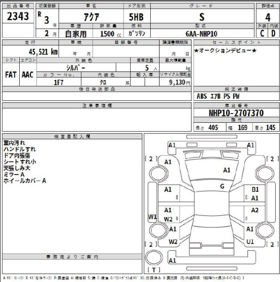
Task: Select the ホイールカバーA inspector note
Action: (25, 180)
